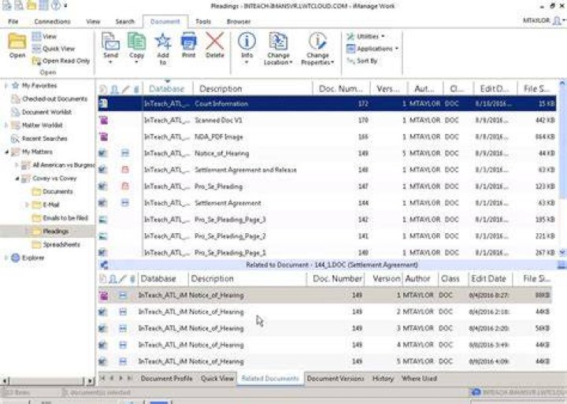Image resolution: width=567 pixels, height=404 pixels.
Task: Click the Explorer globe icon
Action: click(15, 258)
